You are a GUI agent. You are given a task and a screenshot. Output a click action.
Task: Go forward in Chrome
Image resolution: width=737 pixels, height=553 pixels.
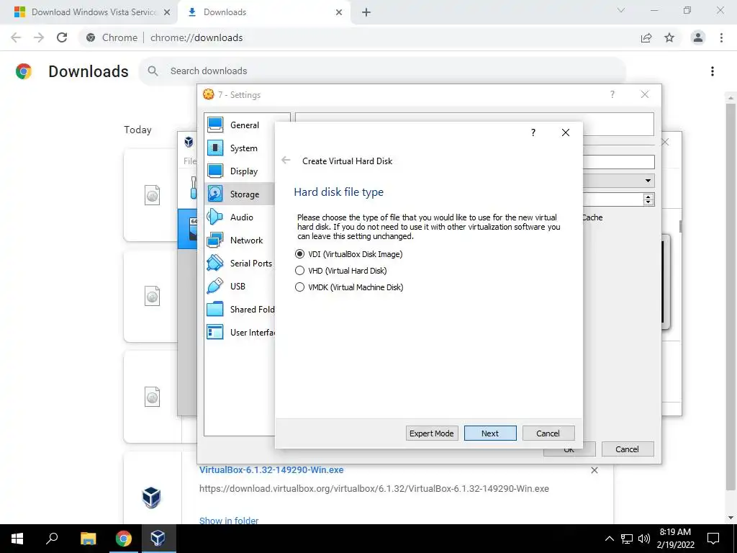pos(39,37)
